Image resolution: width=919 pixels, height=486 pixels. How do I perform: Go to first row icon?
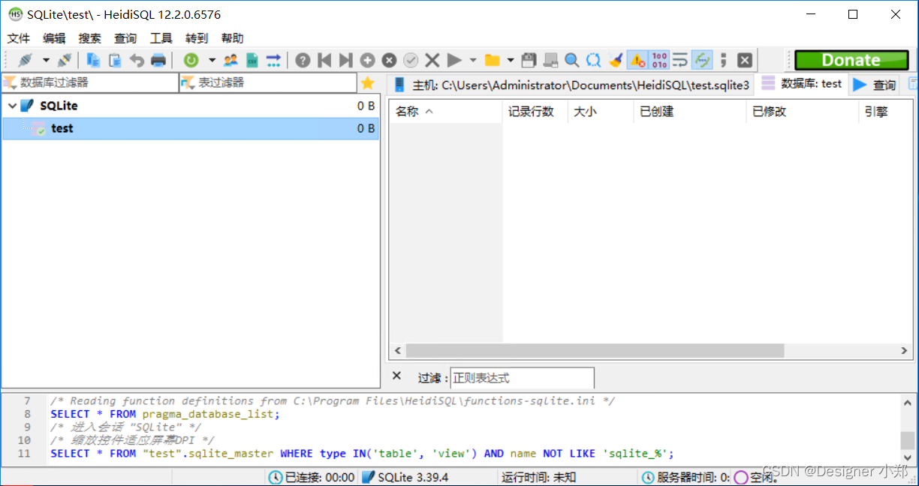click(324, 60)
